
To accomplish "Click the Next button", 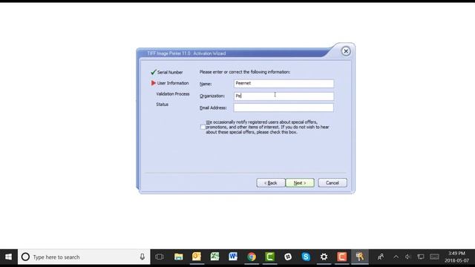I will point(300,183).
